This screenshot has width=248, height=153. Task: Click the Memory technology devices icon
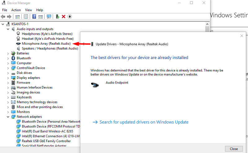pos(13,102)
